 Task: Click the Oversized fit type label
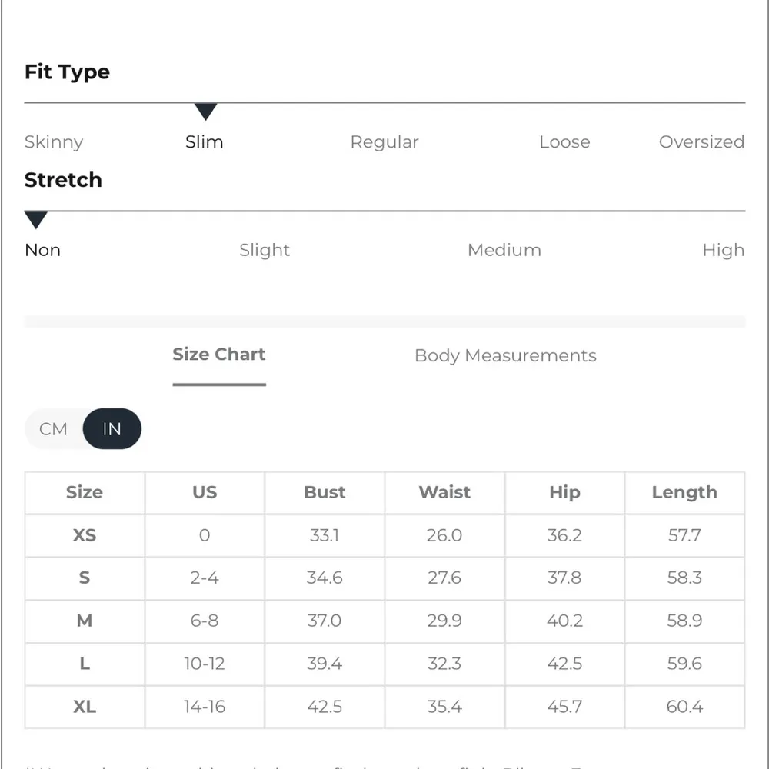pyautogui.click(x=701, y=142)
